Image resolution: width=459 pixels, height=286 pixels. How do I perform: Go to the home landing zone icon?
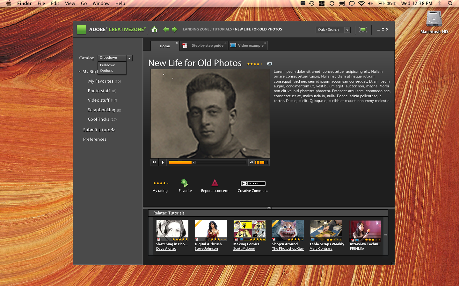pos(155,29)
